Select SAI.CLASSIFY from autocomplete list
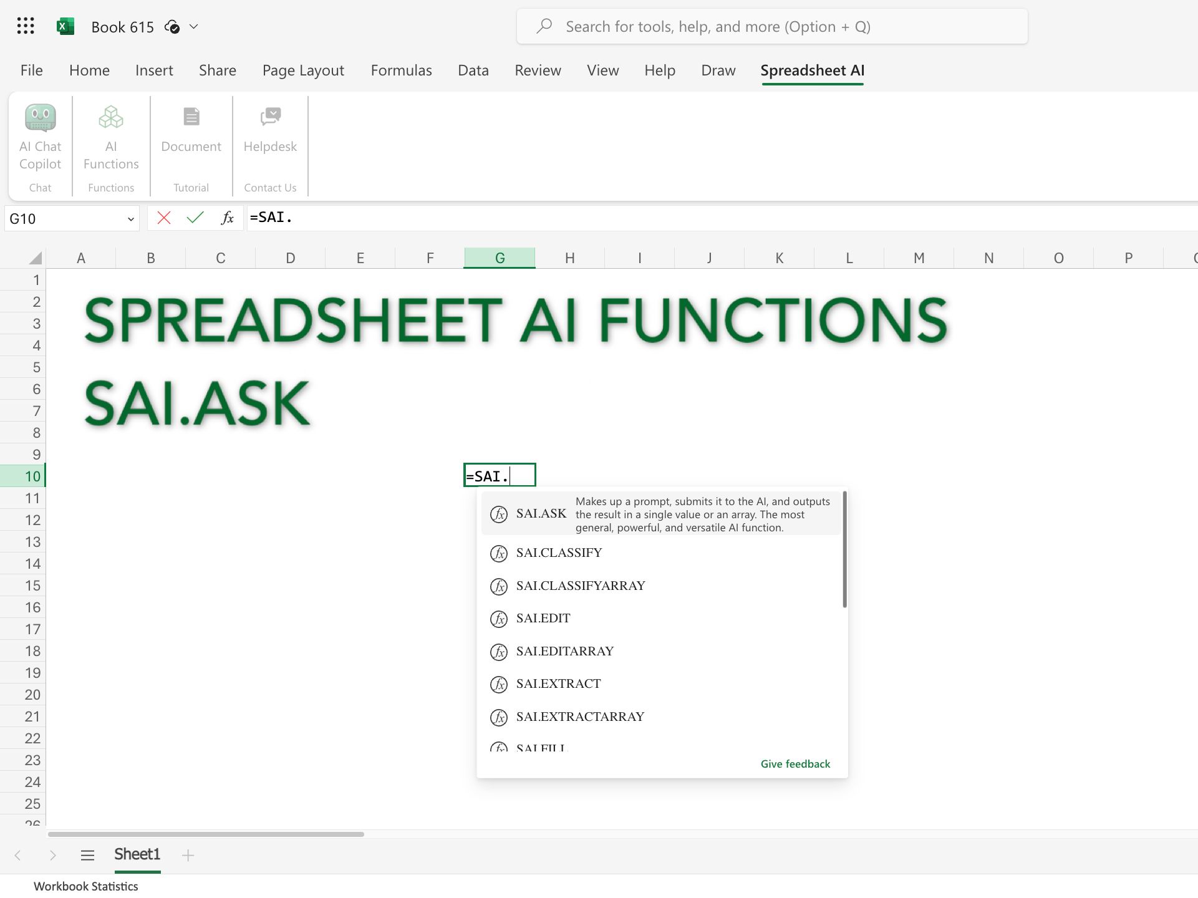Viewport: 1198px width, 898px height. tap(559, 553)
